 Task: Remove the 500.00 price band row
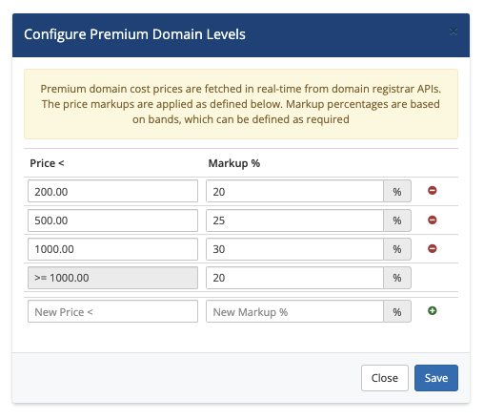pyautogui.click(x=432, y=220)
